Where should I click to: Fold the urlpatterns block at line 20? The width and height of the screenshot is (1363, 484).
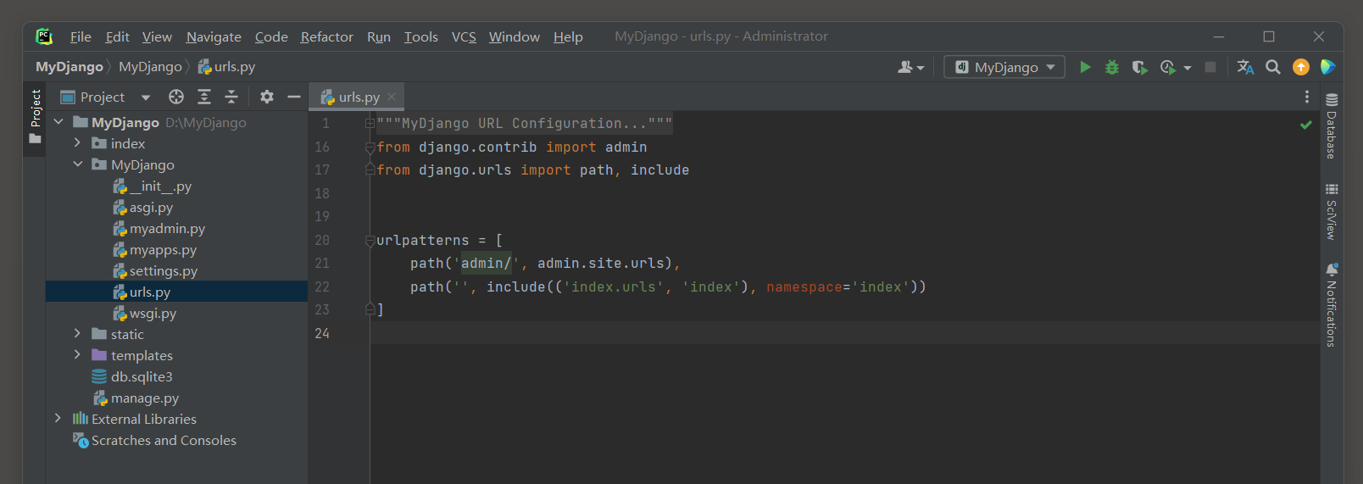[370, 241]
